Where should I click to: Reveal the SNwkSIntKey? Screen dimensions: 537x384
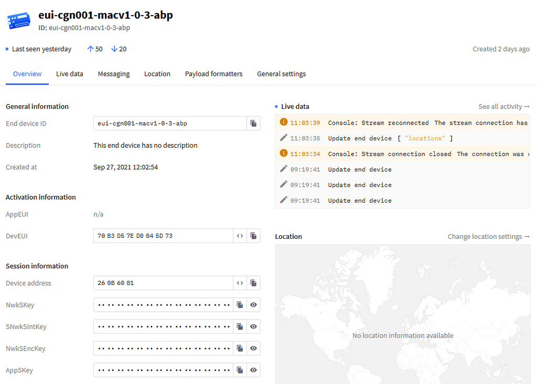click(253, 326)
